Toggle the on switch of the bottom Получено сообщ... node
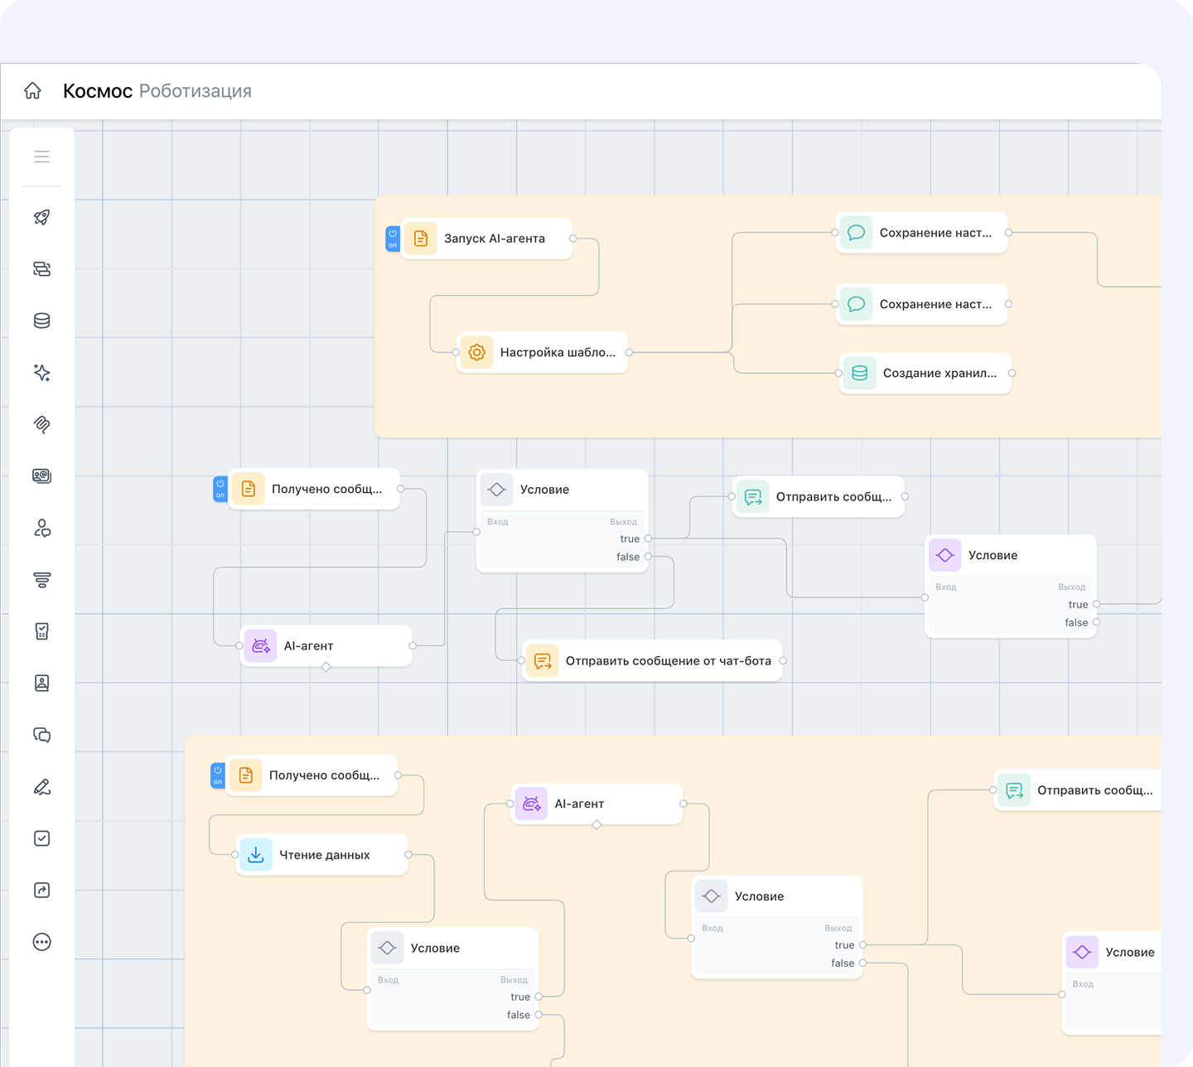 coord(218,775)
